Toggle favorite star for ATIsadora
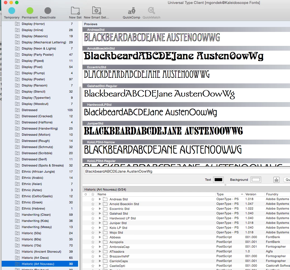 tap(93, 252)
